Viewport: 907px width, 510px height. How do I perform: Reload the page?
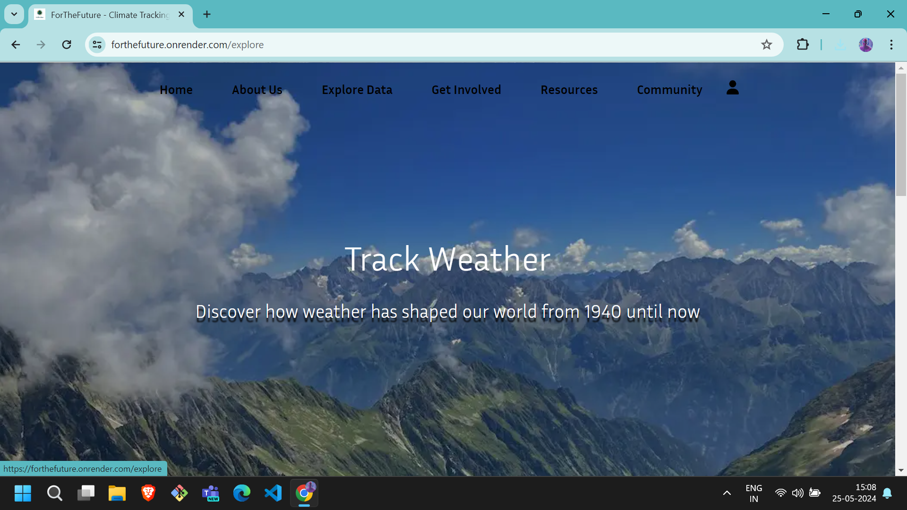click(67, 45)
